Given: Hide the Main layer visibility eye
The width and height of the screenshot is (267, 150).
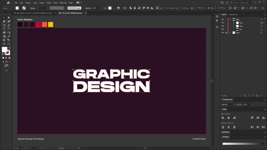Looking at the screenshot, I should 222,20.
